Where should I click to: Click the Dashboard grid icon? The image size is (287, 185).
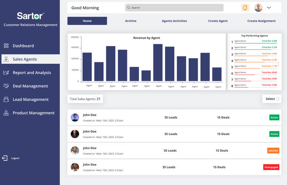(x=6, y=46)
